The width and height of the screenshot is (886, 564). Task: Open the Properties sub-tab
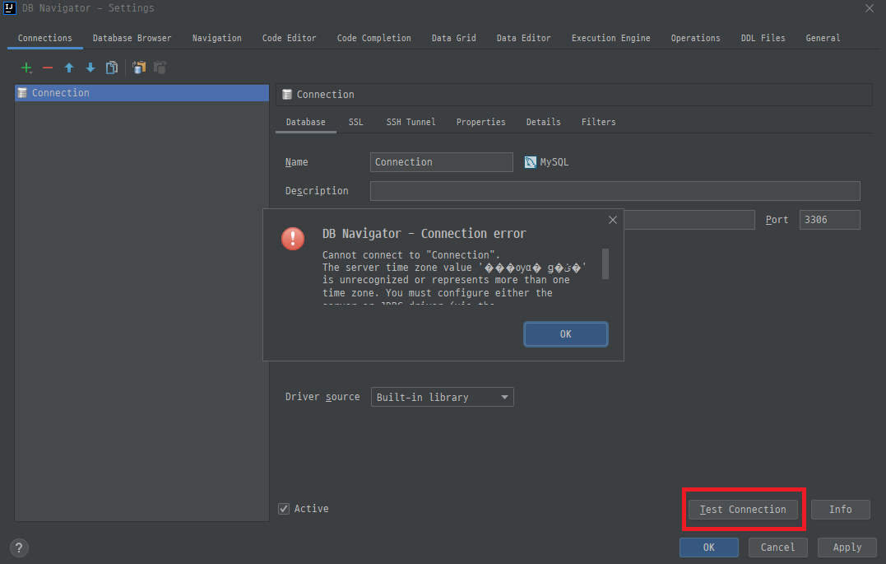point(481,122)
